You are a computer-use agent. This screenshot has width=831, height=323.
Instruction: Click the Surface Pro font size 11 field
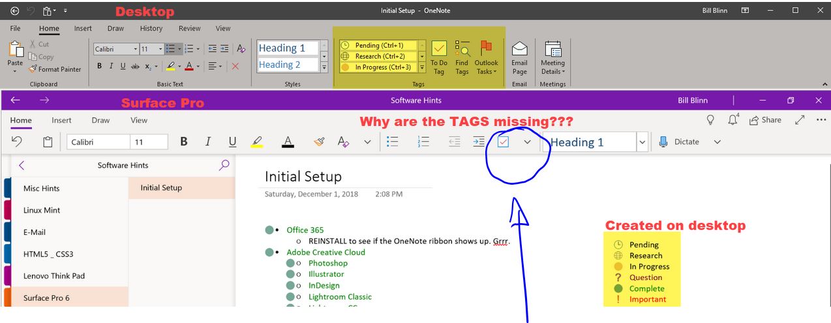(x=148, y=142)
